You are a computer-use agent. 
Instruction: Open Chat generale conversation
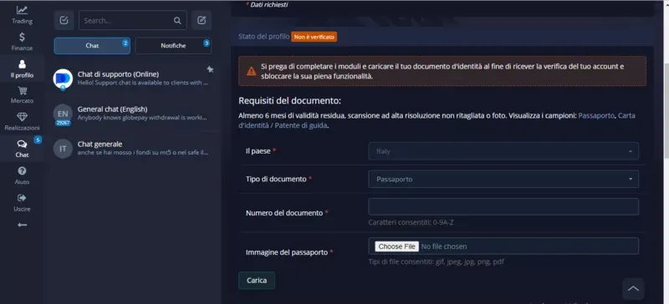[133, 149]
